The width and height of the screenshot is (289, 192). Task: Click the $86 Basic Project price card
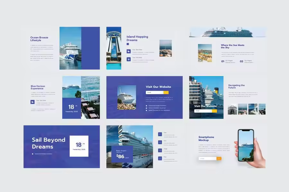(122, 154)
